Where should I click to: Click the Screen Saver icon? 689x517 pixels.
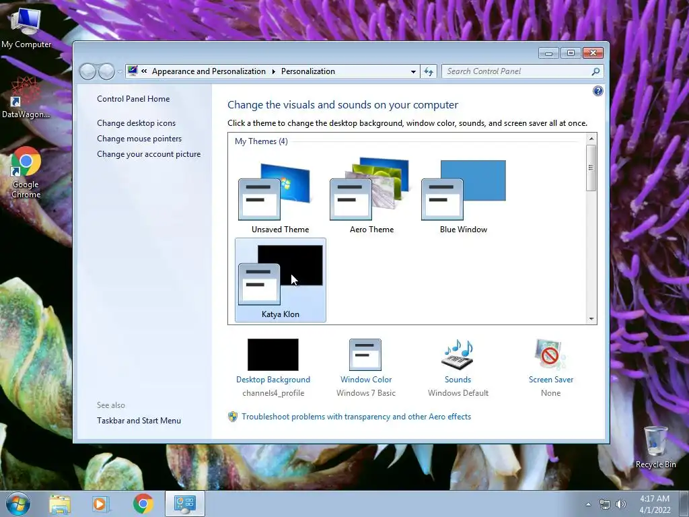(550, 354)
